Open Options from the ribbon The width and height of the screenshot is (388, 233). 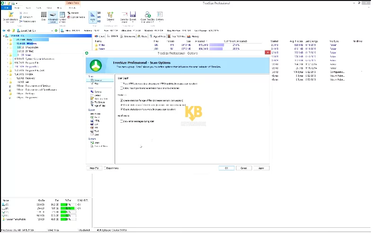coord(160,16)
